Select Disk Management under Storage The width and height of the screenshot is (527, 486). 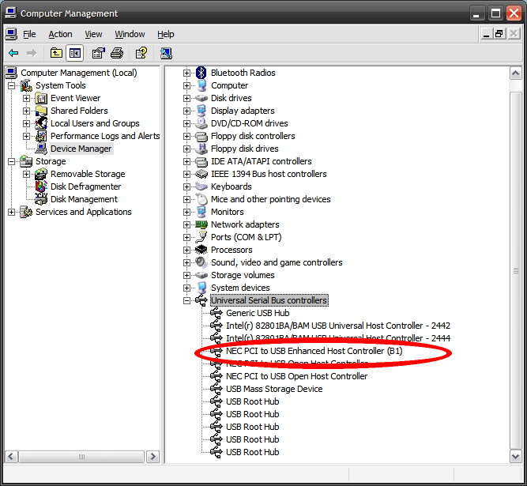(84, 199)
